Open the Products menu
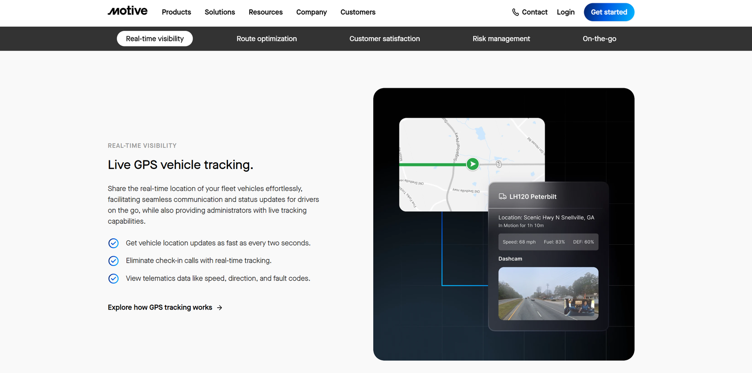The height and width of the screenshot is (373, 752). [x=176, y=12]
